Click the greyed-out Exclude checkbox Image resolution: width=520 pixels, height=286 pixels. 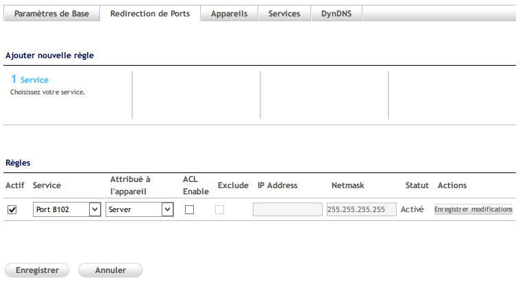220,210
